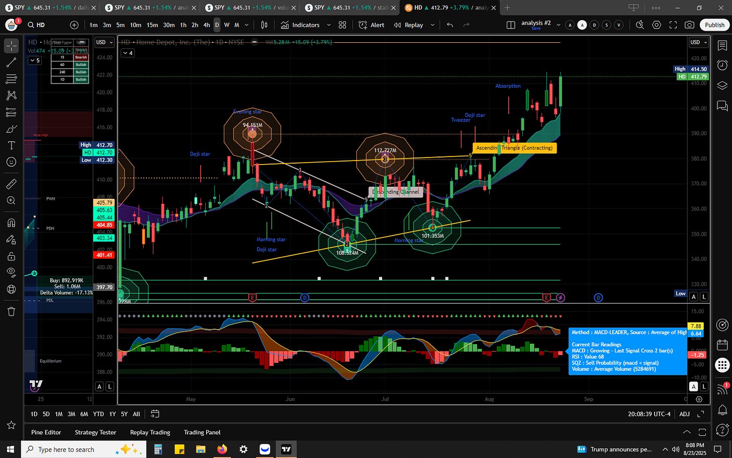Expand the Replay options dropdown arrow

coord(432,25)
